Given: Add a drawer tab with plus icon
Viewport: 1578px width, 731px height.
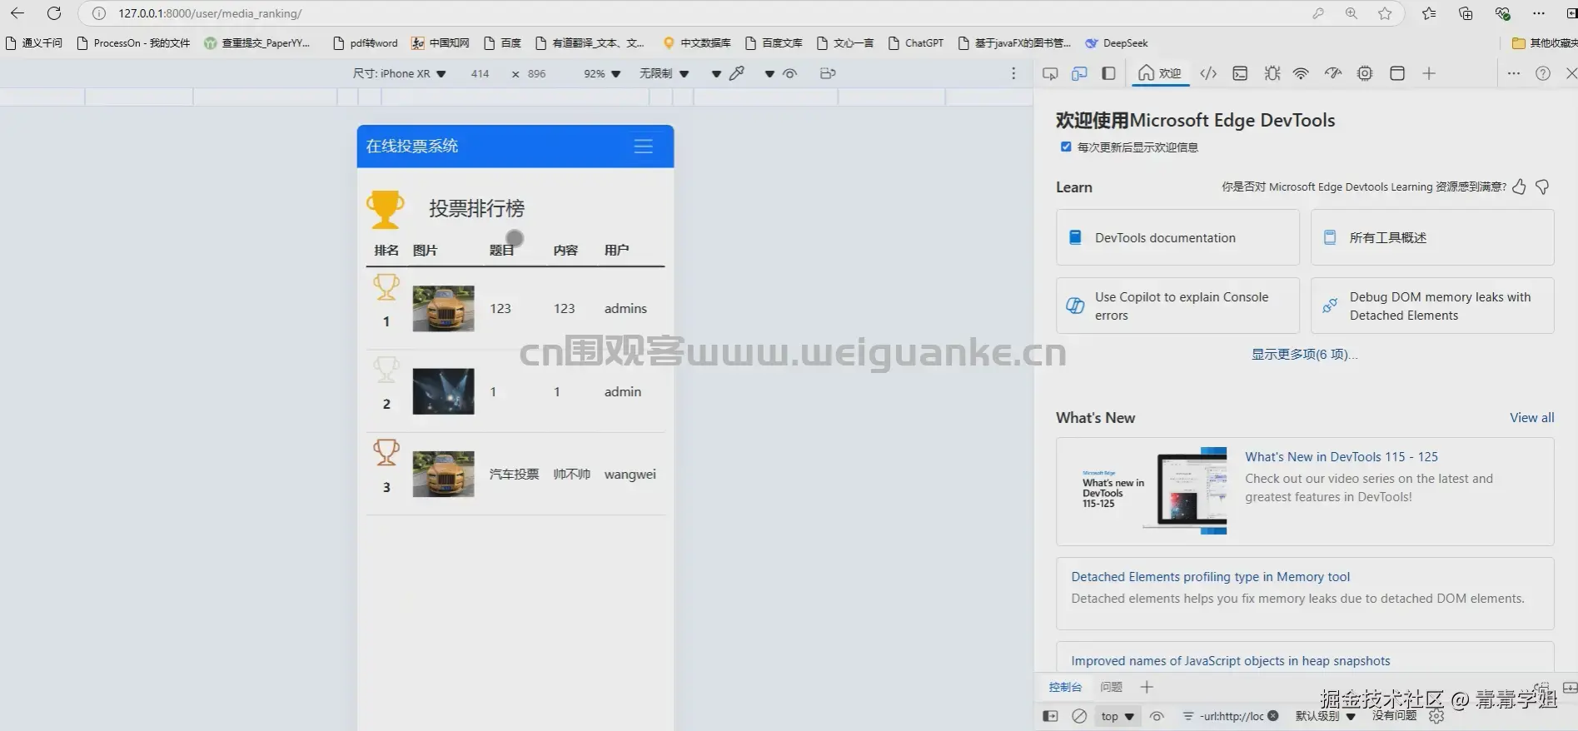Looking at the screenshot, I should coord(1147,687).
